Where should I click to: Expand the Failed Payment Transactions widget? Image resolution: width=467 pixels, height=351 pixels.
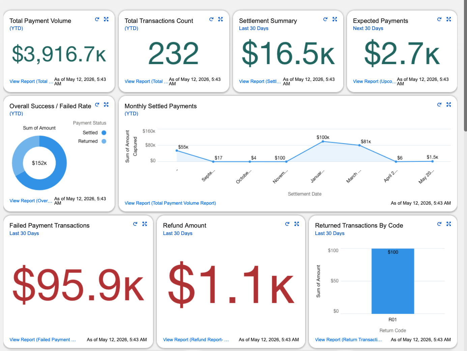(x=145, y=224)
